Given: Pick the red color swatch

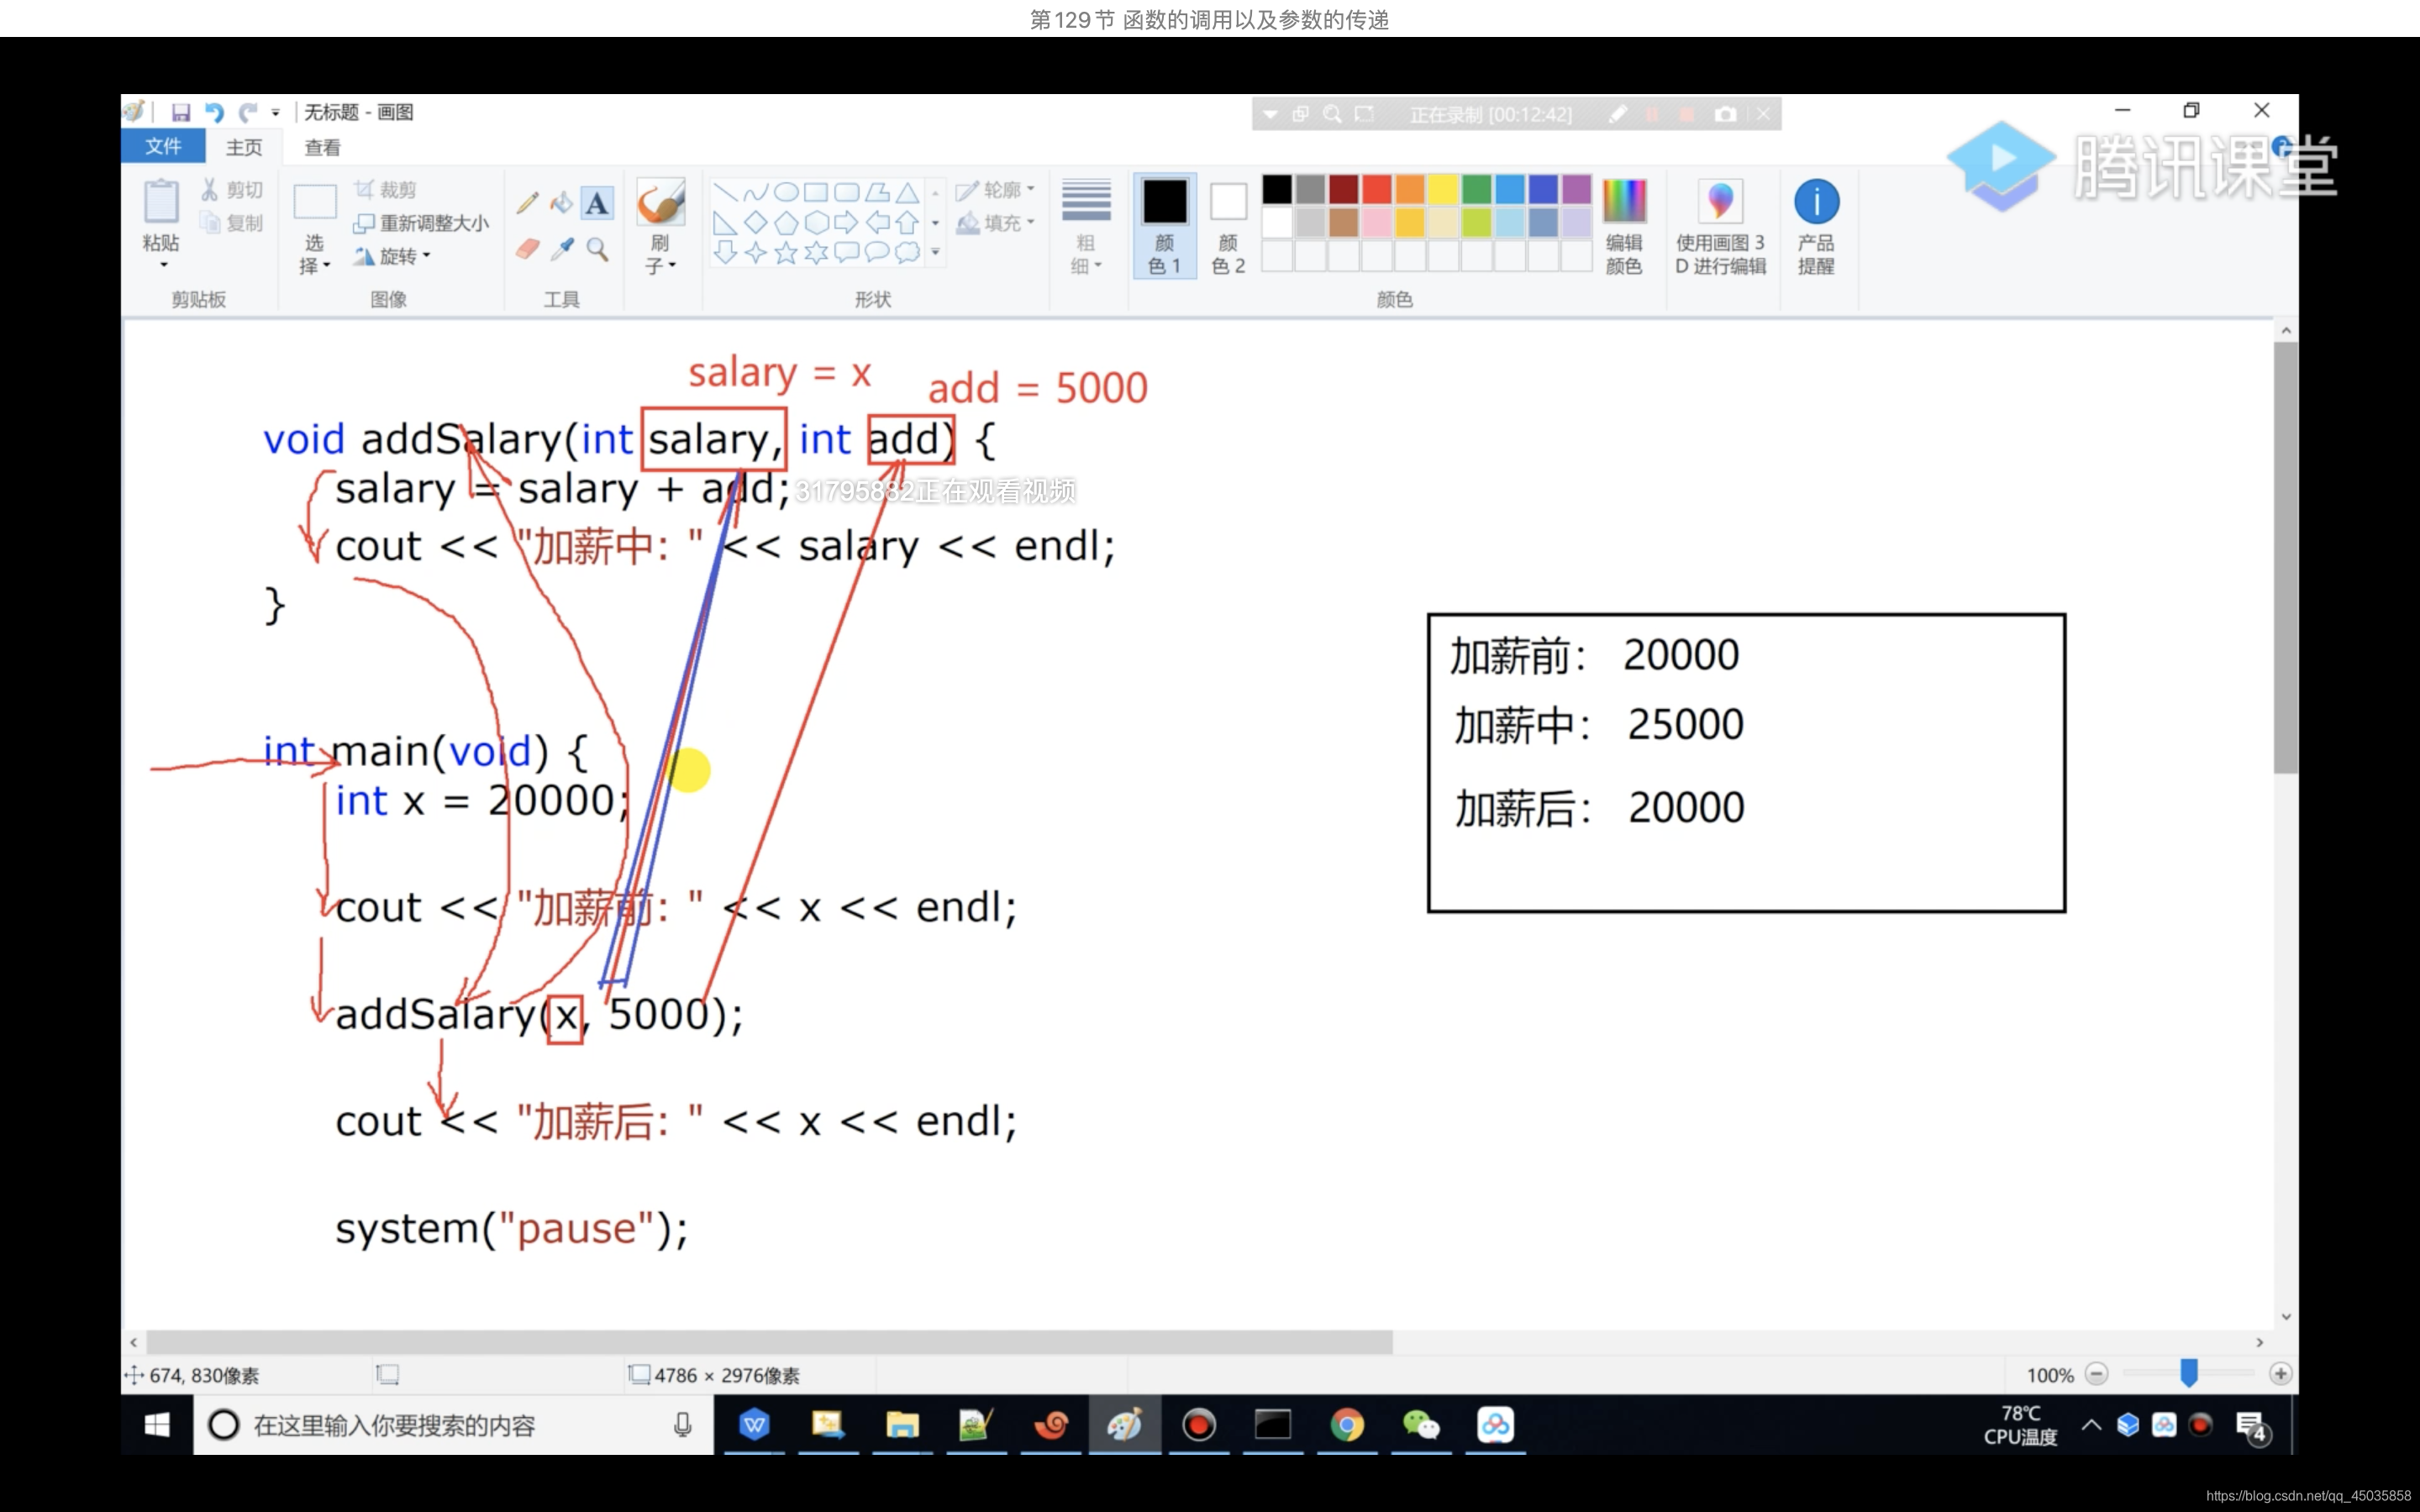Looking at the screenshot, I should point(1376,189).
